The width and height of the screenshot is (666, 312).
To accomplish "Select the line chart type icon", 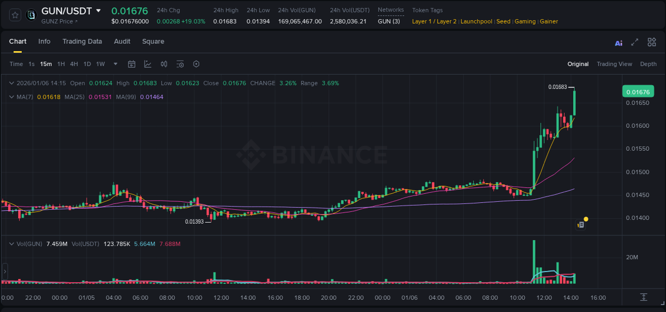I will (148, 64).
